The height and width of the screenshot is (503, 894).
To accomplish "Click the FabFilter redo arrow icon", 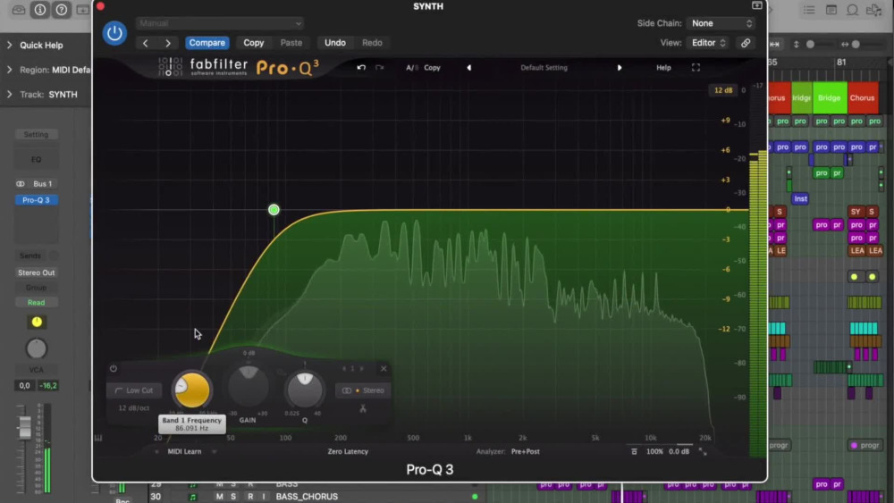I will [x=380, y=67].
